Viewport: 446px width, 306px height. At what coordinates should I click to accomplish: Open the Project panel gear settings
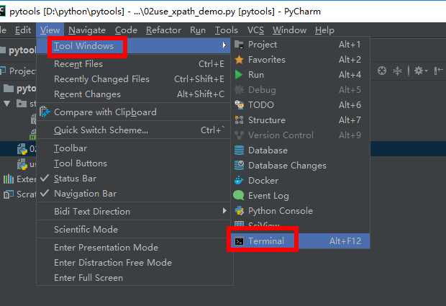click(x=420, y=71)
